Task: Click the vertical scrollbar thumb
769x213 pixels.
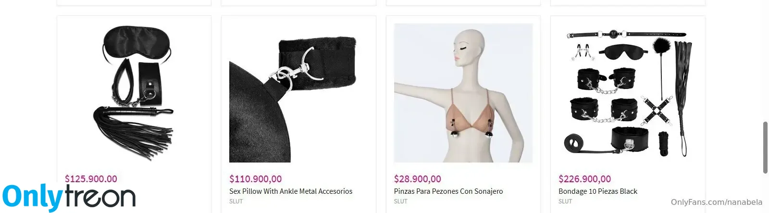Action: (x=765, y=148)
